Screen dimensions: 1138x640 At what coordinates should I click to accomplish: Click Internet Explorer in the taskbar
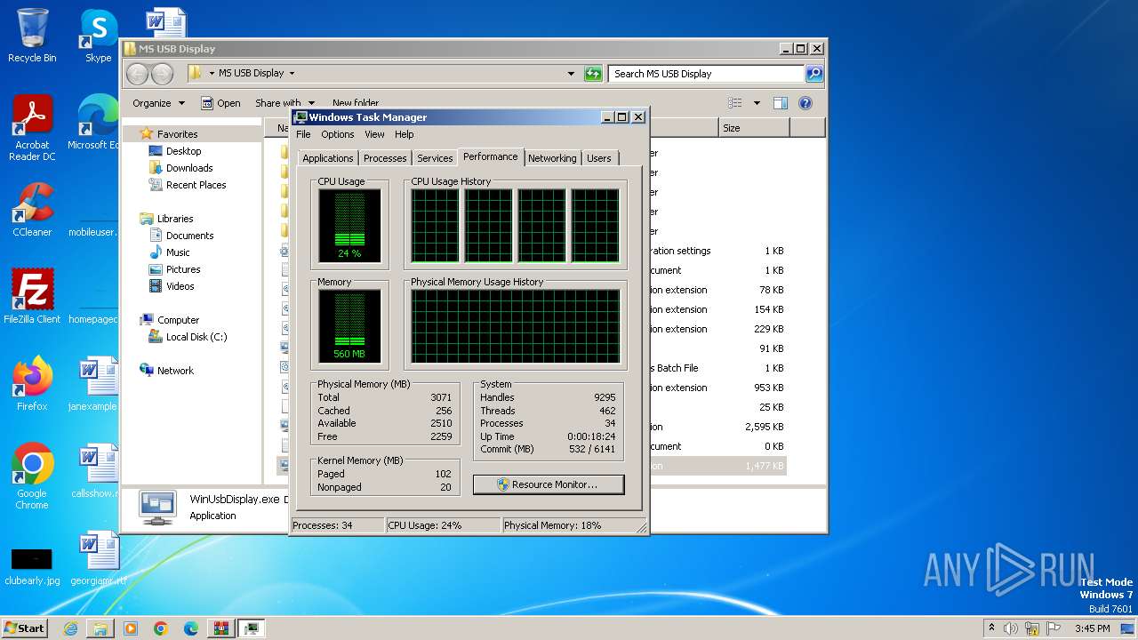70,628
